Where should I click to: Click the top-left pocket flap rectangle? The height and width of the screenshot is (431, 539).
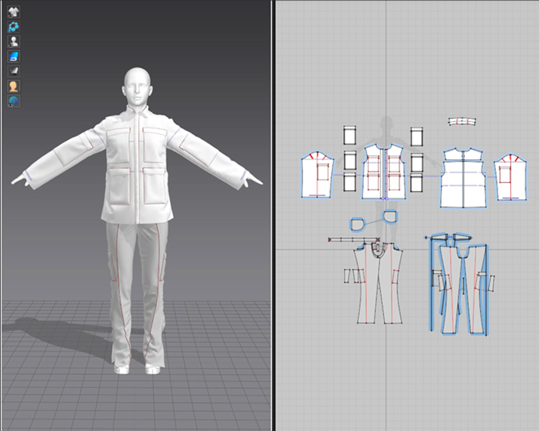350,136
